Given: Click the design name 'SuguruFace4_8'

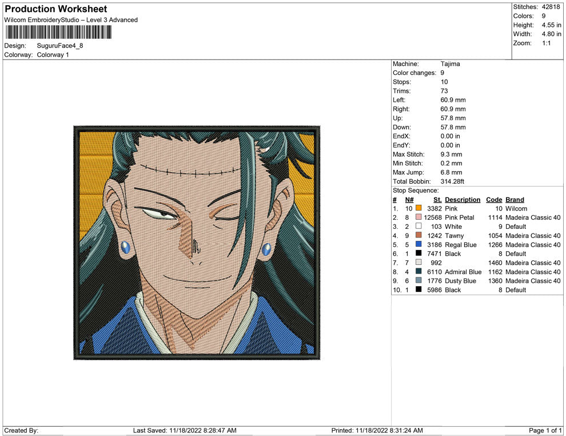Looking at the screenshot, I should [60, 46].
